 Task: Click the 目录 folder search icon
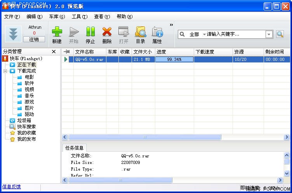point(141,31)
